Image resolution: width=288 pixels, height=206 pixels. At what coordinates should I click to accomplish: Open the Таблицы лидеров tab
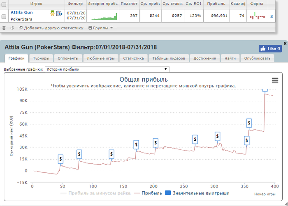tap(169, 58)
